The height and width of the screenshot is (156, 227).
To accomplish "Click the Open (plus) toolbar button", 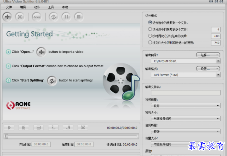I will pyautogui.click(x=7, y=17).
